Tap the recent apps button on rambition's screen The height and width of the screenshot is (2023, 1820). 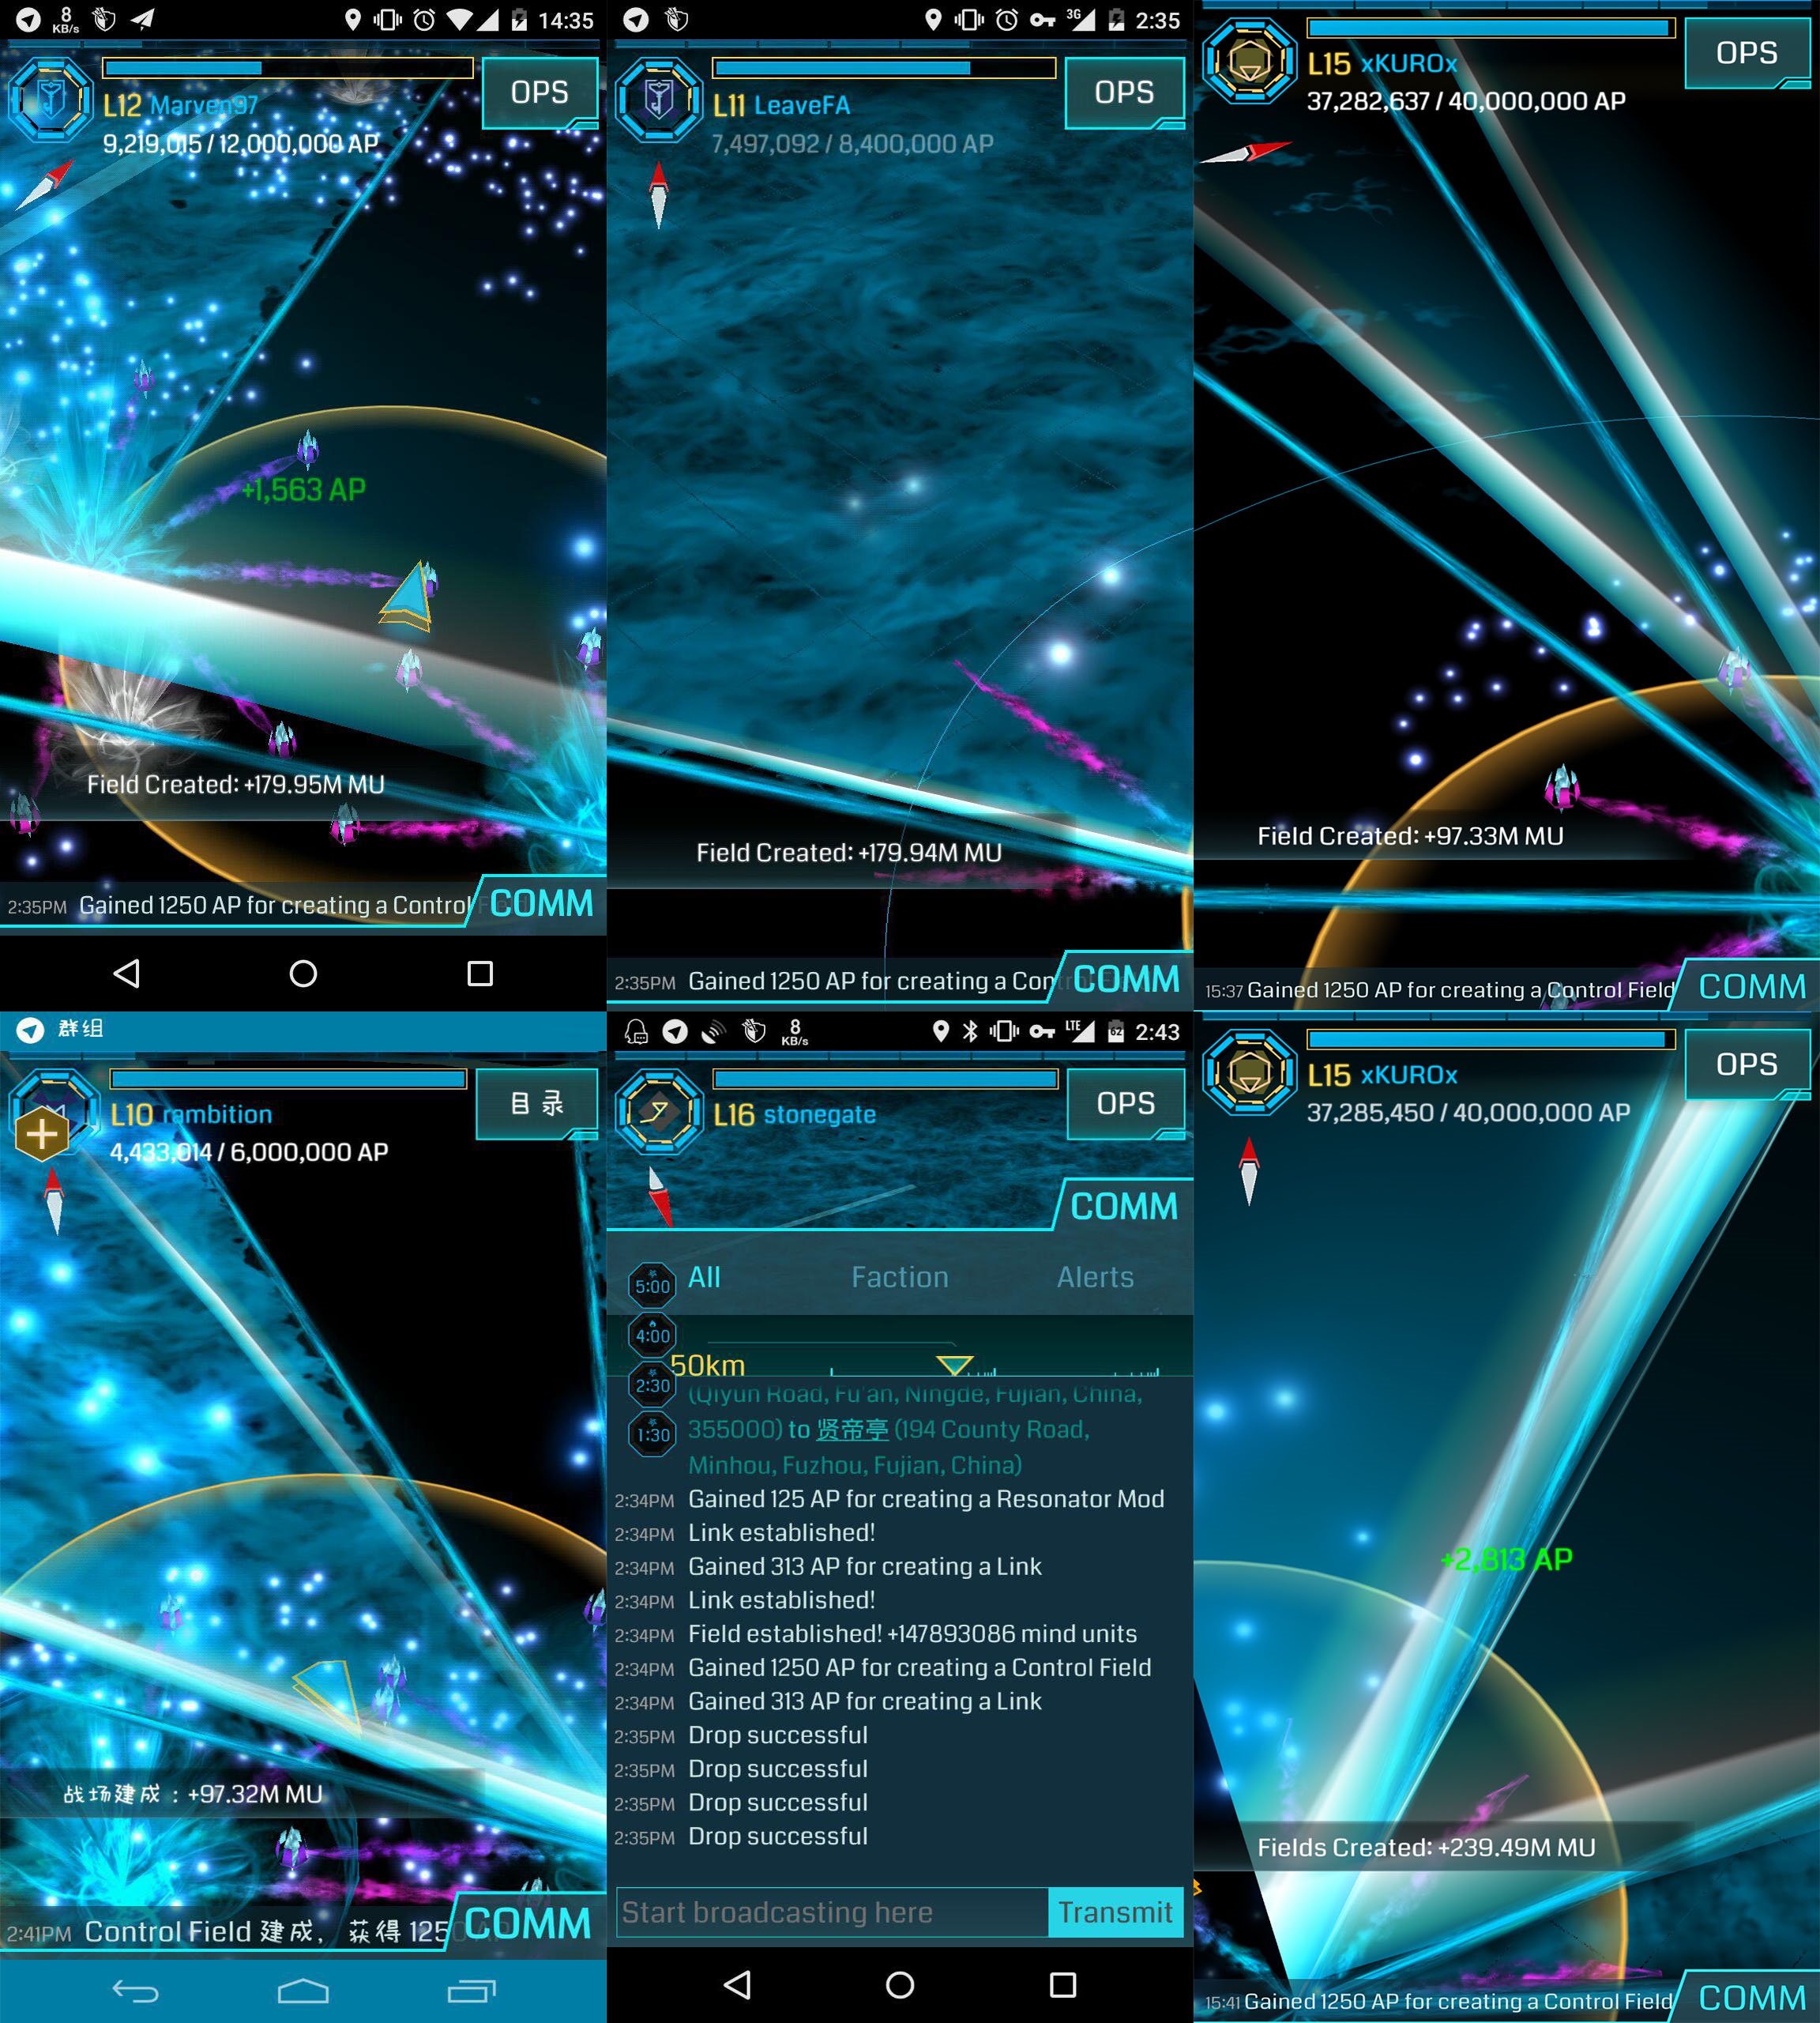tap(472, 1991)
